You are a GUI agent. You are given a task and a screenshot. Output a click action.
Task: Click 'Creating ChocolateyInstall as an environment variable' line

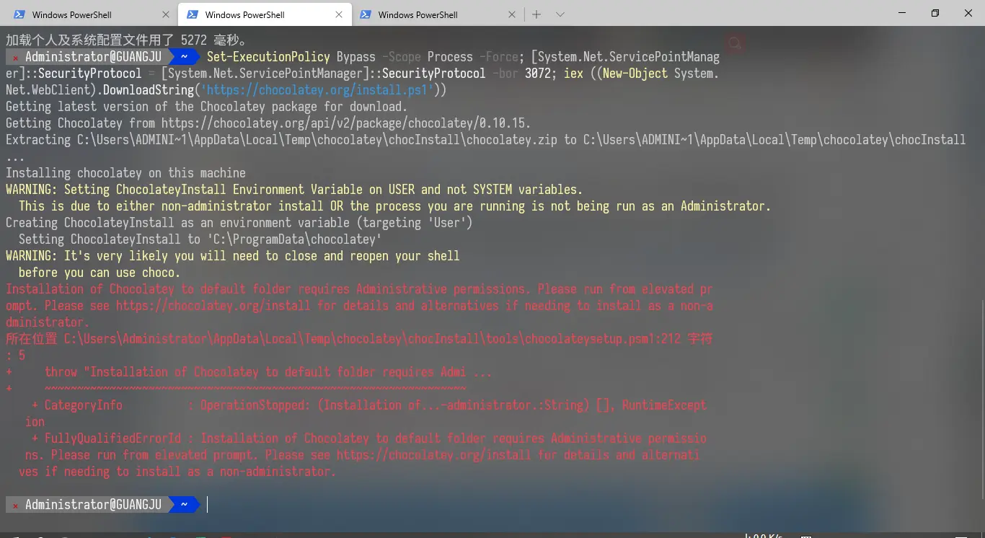click(239, 223)
